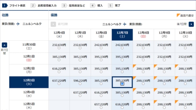Choose the Dec 8 (Sun) return date column

coord(143,35)
